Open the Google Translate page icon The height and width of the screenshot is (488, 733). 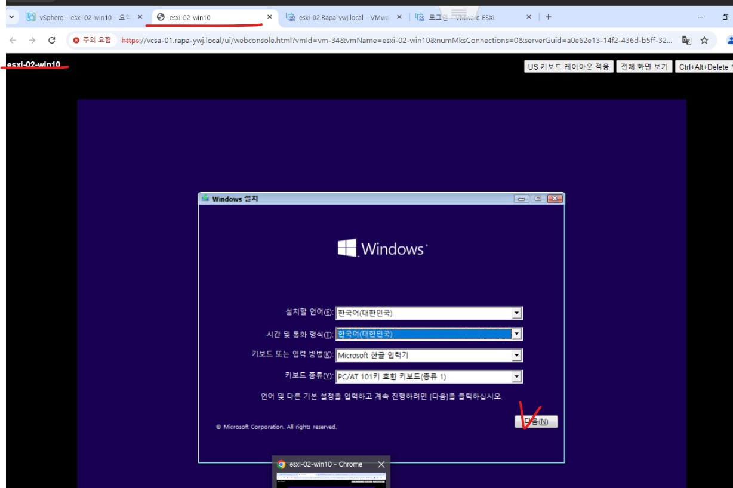687,41
